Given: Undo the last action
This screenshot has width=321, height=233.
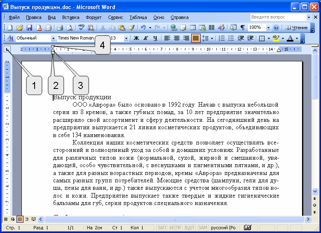Looking at the screenshot, I should point(143,28).
